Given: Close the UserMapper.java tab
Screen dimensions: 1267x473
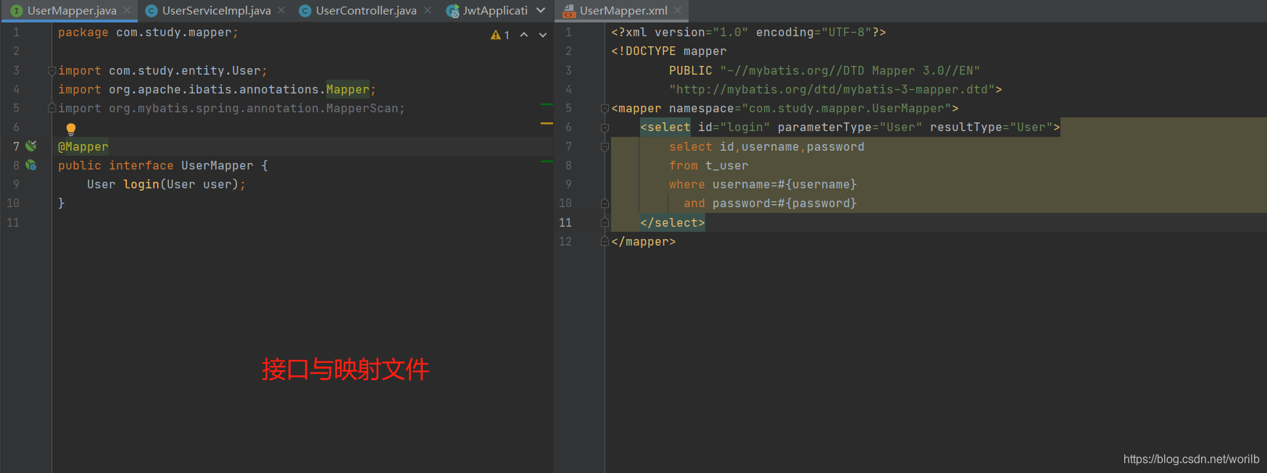Looking at the screenshot, I should (126, 10).
